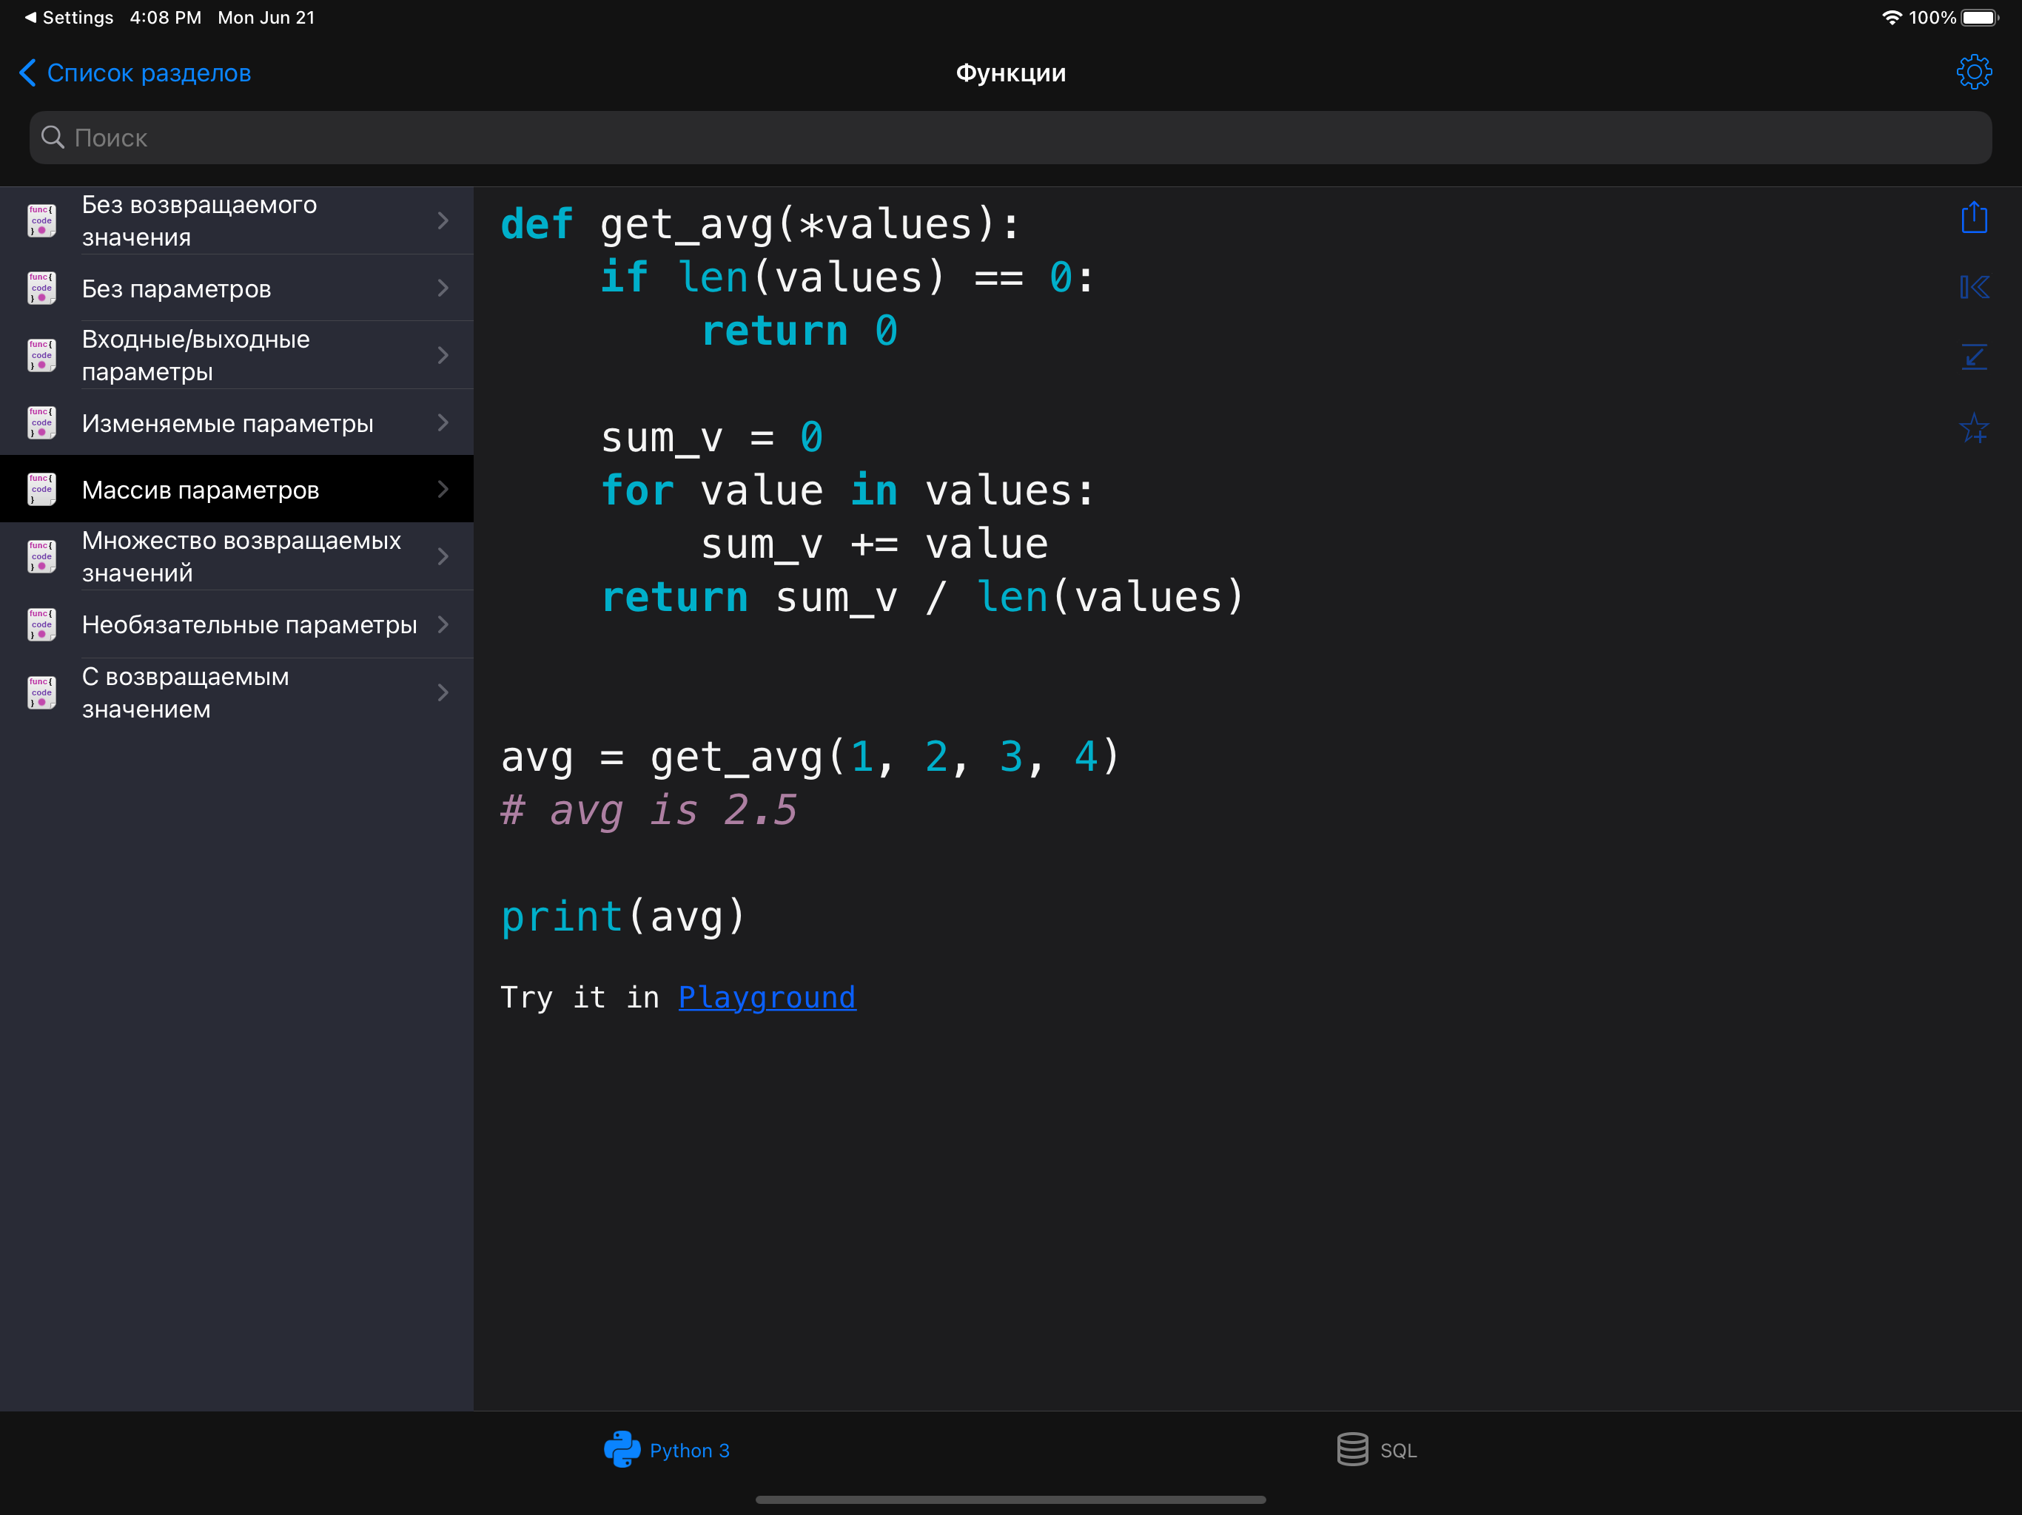Select Необязательные параметры topic text
The image size is (2022, 1515).
click(249, 624)
